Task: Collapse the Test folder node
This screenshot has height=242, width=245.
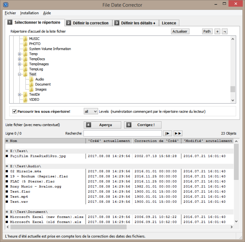Action: click(19, 74)
